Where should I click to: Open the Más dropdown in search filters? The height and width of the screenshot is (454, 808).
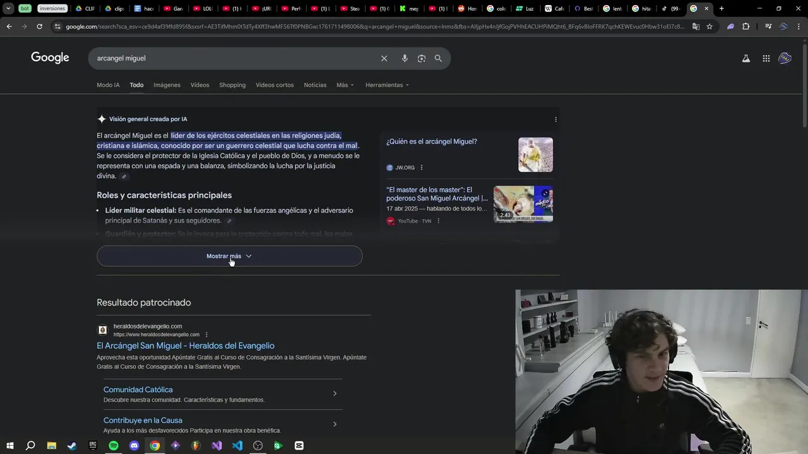coord(345,85)
